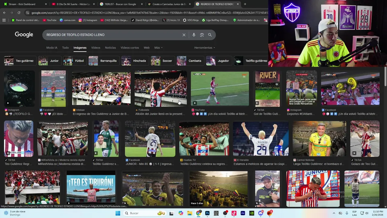Open Google Lens image search icon
Screen dimensions: 387x218
tap(202, 35)
